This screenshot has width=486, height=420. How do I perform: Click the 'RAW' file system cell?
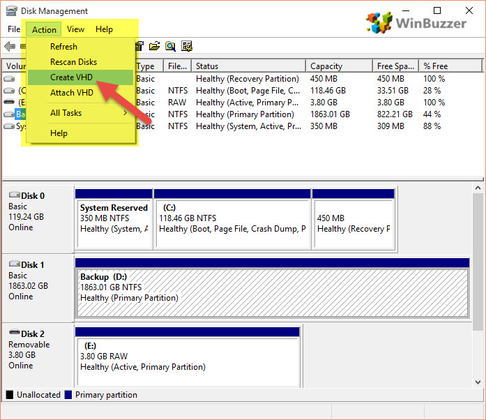tap(177, 103)
